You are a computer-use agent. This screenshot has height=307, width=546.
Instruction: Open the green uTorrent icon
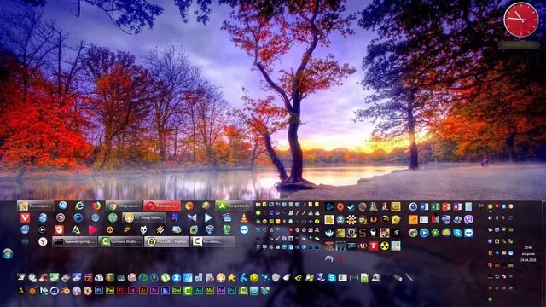165,278
